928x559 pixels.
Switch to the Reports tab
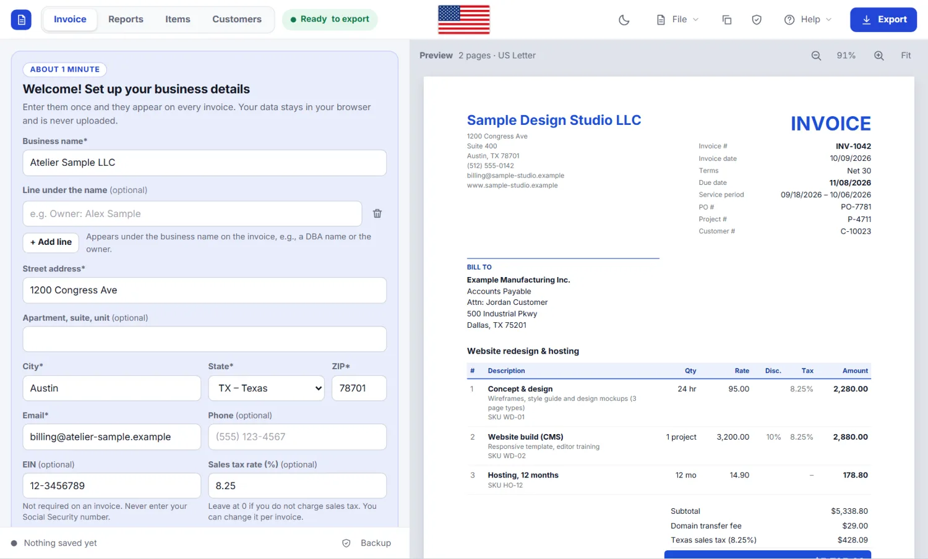(x=126, y=20)
